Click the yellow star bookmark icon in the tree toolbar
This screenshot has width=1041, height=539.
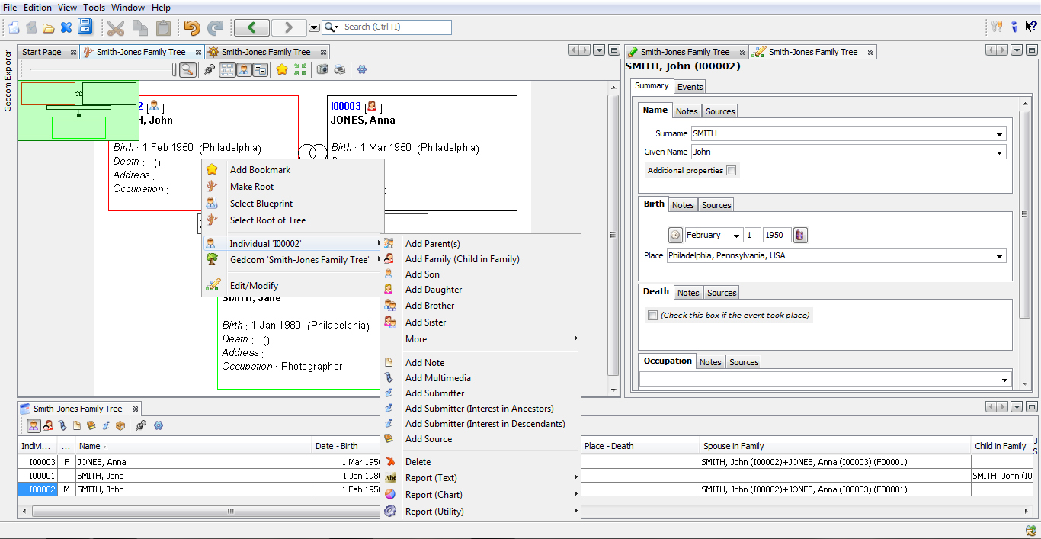tap(282, 69)
